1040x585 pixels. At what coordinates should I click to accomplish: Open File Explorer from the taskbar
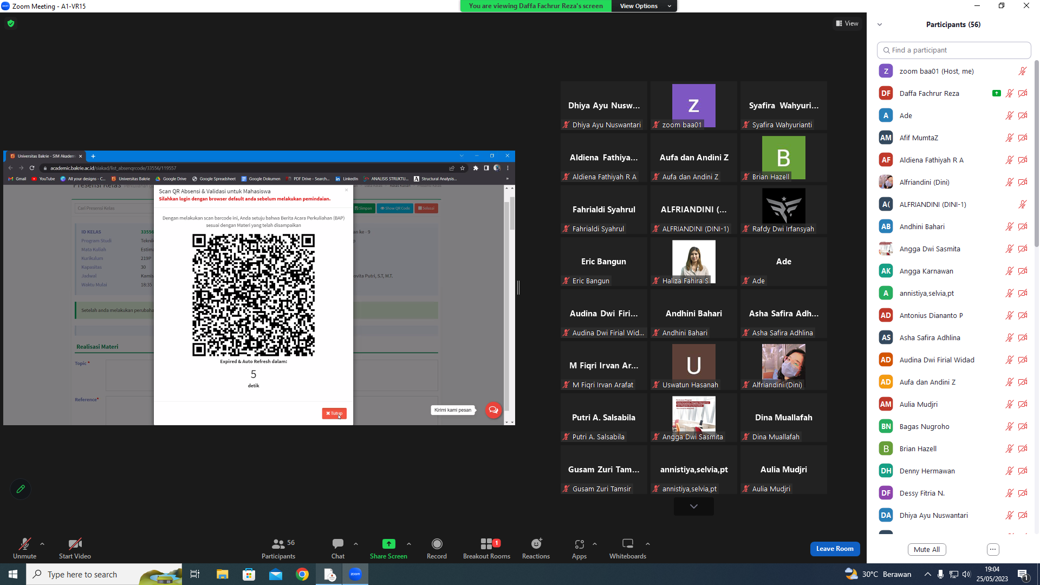pos(222,574)
